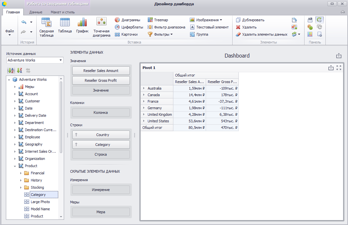Expand the Geography tree node
The height and width of the screenshot is (225, 348).
[x=15, y=144]
